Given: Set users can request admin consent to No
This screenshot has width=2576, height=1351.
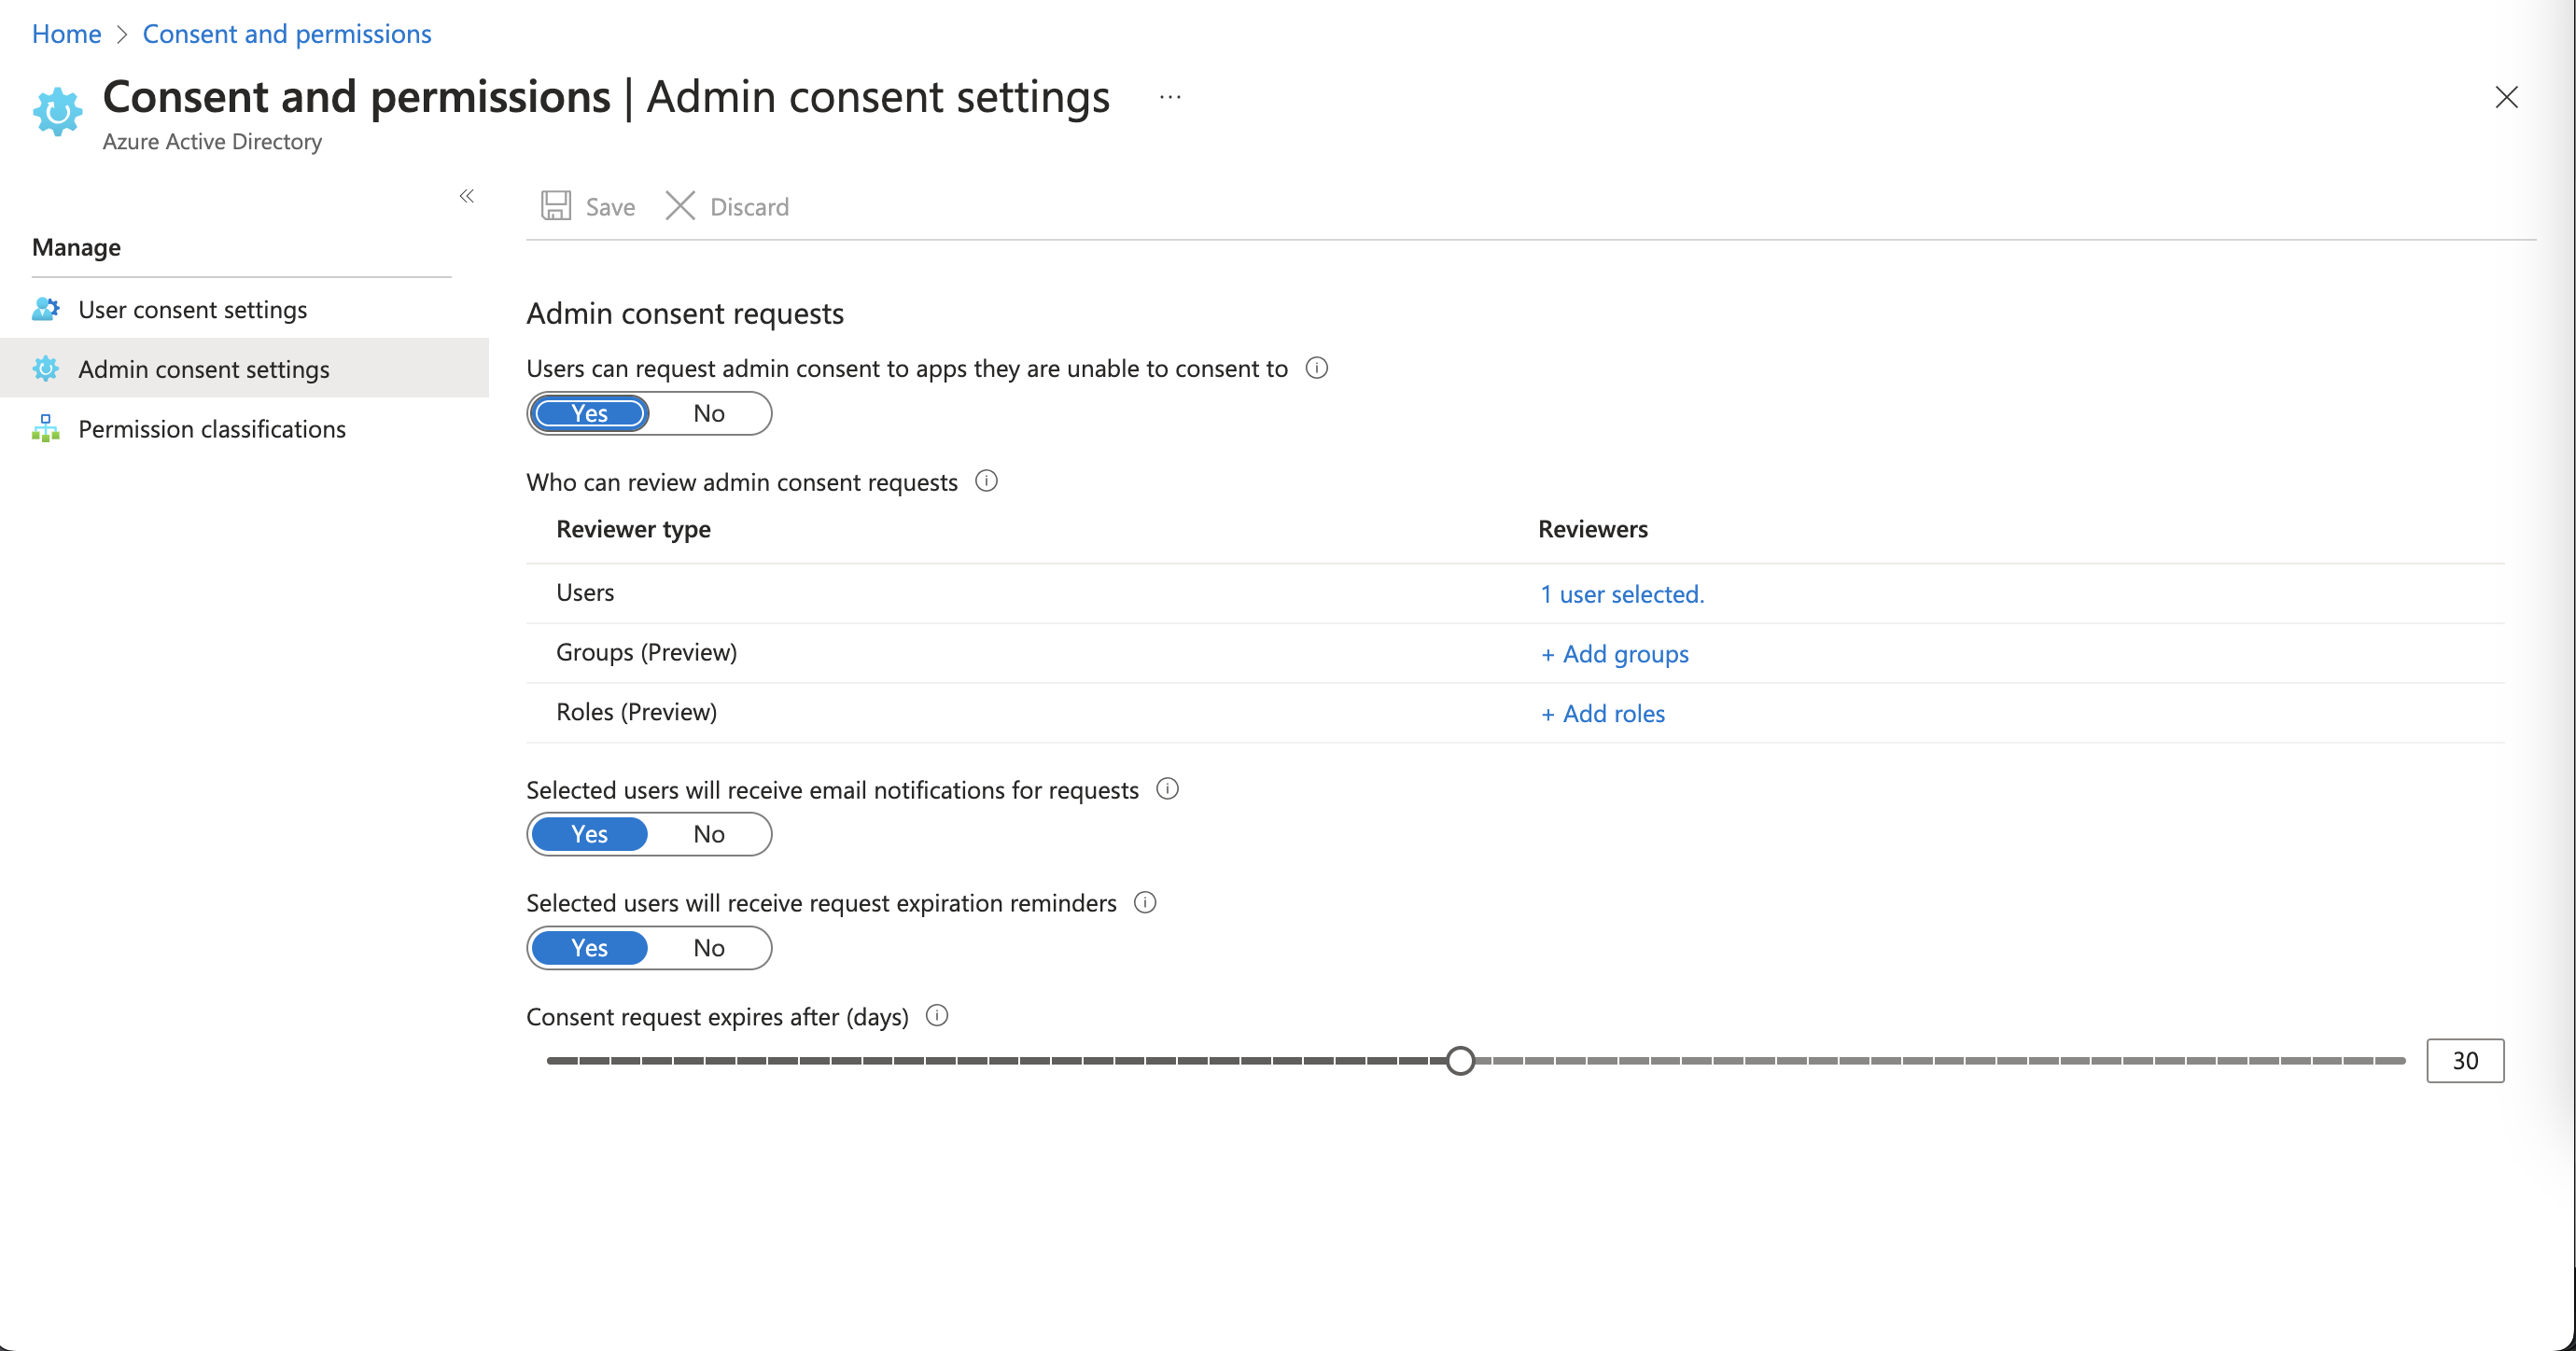Looking at the screenshot, I should pyautogui.click(x=709, y=413).
